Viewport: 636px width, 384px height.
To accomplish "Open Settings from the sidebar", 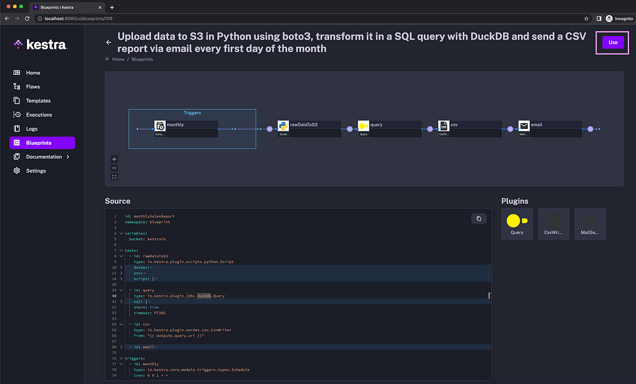I will click(x=36, y=171).
